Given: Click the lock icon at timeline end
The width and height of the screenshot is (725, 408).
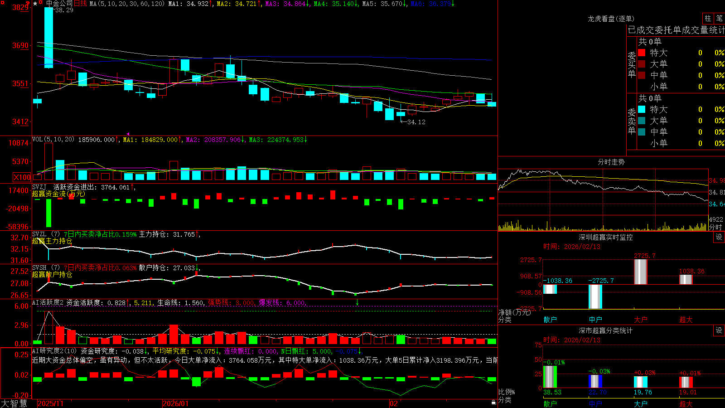Looking at the screenshot, I should pos(494,402).
